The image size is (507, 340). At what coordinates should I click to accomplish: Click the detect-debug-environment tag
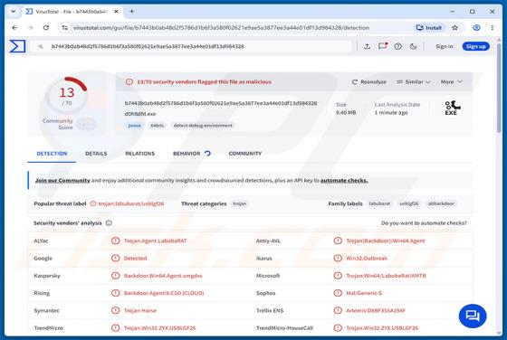(203, 126)
